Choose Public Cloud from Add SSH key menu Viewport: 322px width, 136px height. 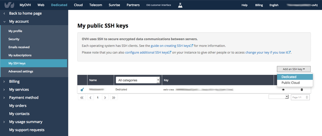coord(295,83)
